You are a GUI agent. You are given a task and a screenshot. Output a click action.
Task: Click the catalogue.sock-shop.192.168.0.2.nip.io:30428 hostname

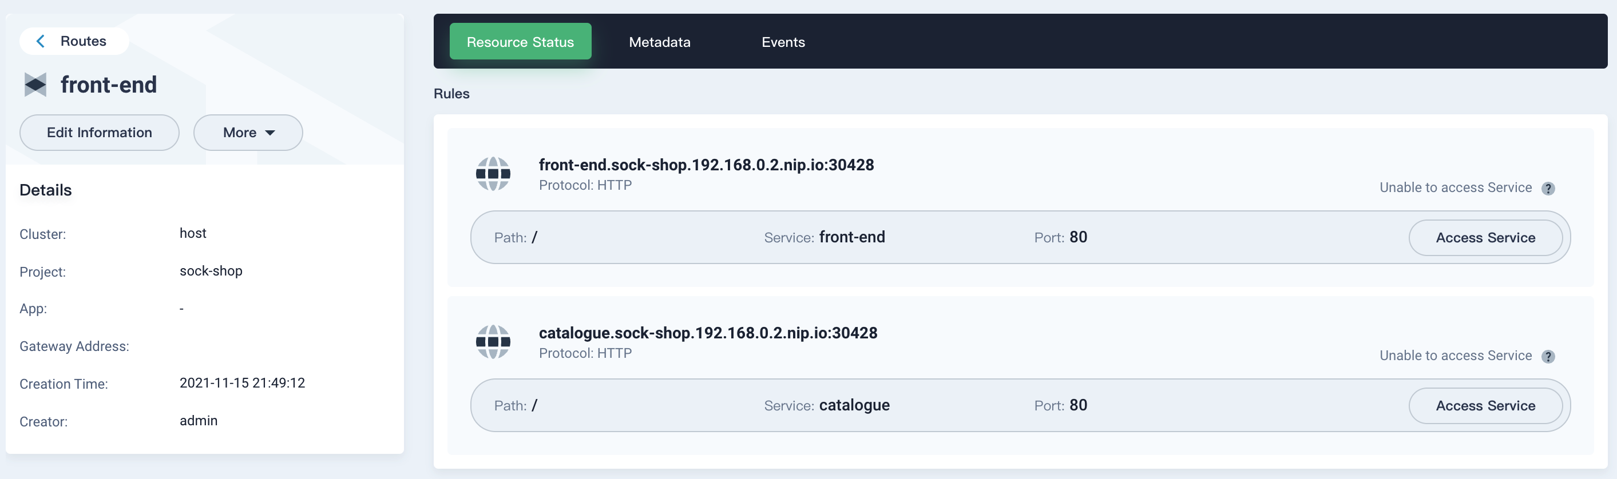[x=707, y=333]
